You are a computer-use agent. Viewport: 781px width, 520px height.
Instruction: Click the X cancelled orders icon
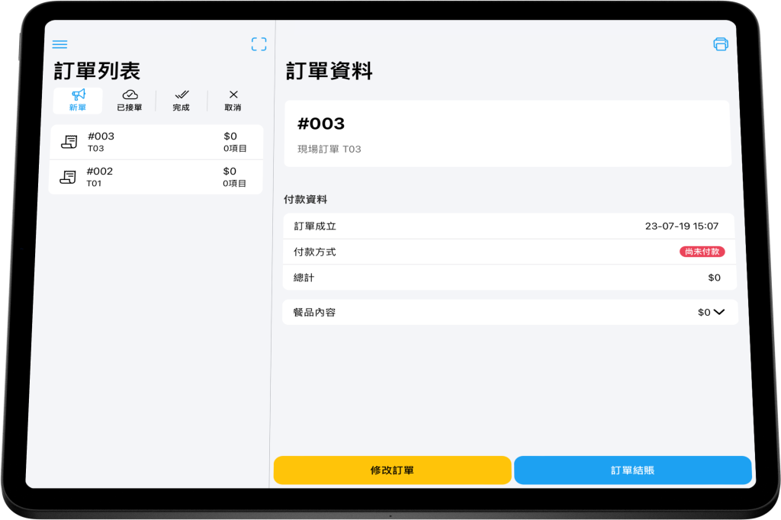233,95
